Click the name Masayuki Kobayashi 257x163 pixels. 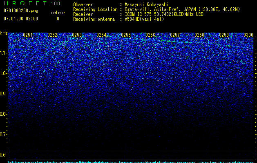[147, 4]
